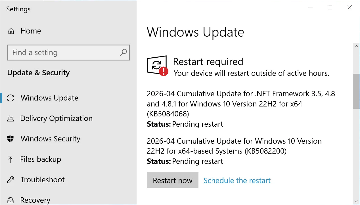This screenshot has width=360, height=205.
Task: Open Delivery Optimization via its icon
Action: [11, 118]
